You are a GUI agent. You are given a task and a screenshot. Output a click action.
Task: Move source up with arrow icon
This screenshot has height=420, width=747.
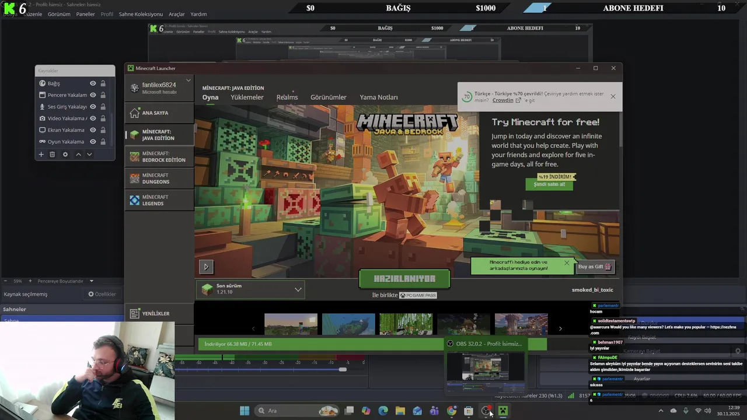78,155
